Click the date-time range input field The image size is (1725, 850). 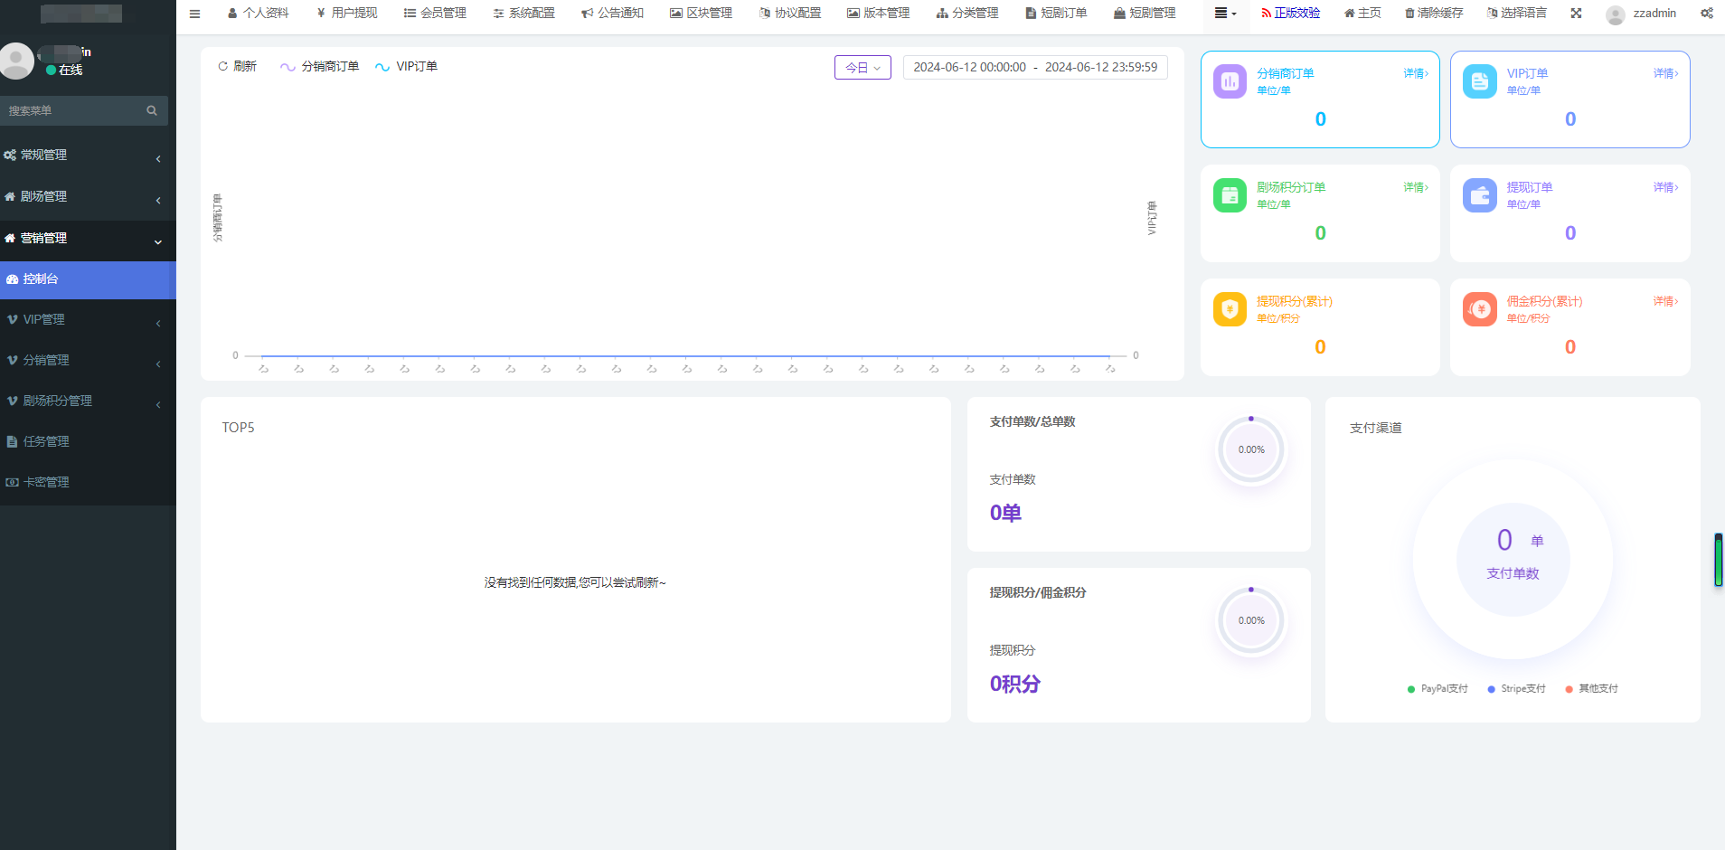pos(1035,68)
